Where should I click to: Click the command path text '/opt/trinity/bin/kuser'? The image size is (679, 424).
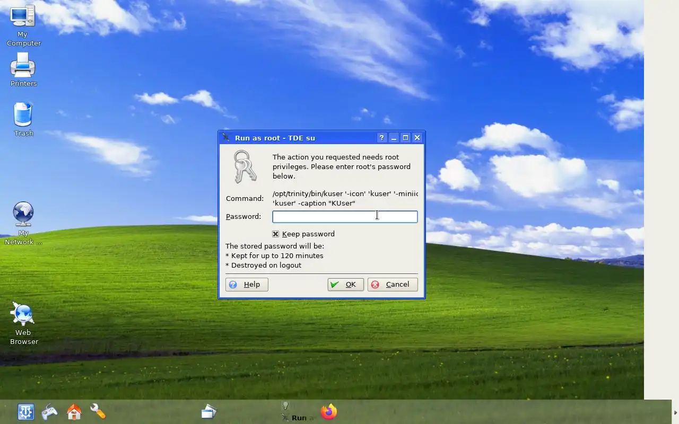[307, 193]
